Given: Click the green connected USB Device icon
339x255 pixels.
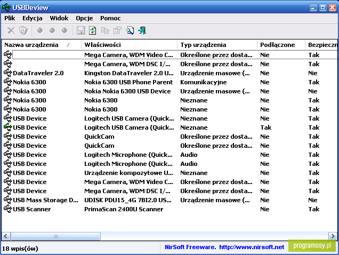Looking at the screenshot, I should (x=8, y=127).
